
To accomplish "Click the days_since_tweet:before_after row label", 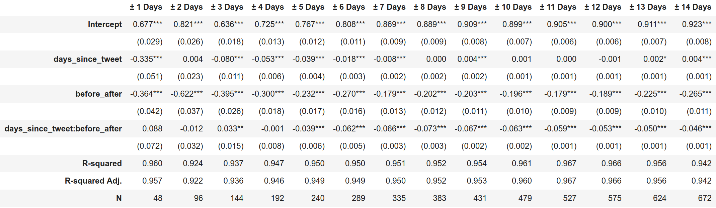I will (63, 129).
